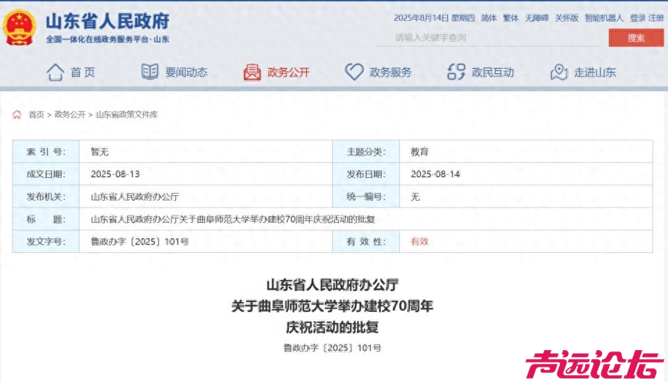Click the 发布机关 value 山东省人民政府办公厅
Screen dimensions: 668x382
point(134,197)
